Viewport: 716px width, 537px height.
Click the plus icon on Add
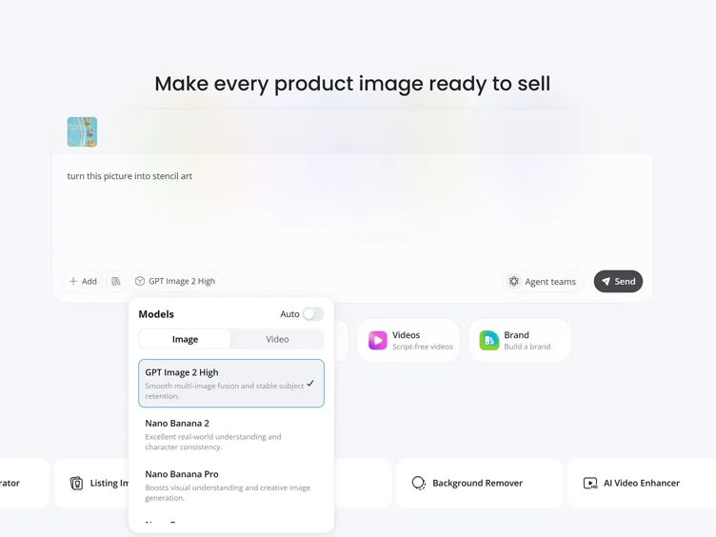[x=73, y=281]
